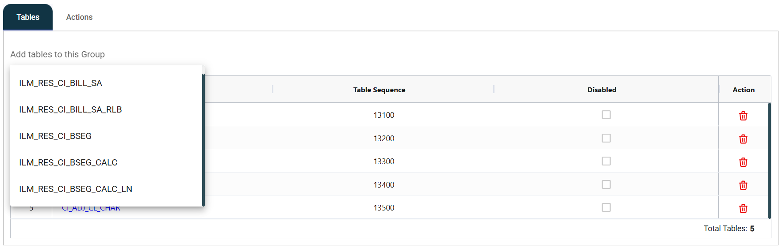
Task: Click trash icon for sequence 13500 row
Action: 743,208
